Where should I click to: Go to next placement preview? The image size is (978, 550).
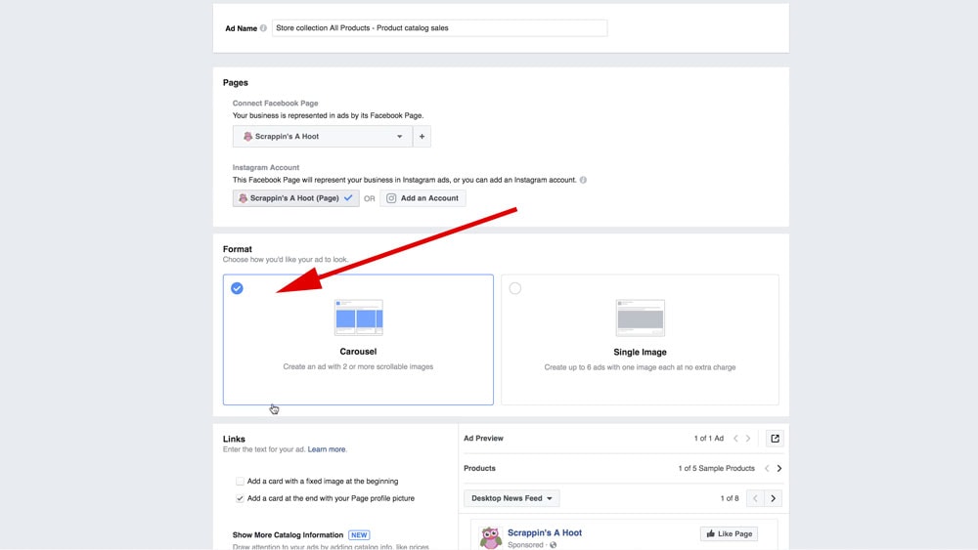pyautogui.click(x=774, y=498)
